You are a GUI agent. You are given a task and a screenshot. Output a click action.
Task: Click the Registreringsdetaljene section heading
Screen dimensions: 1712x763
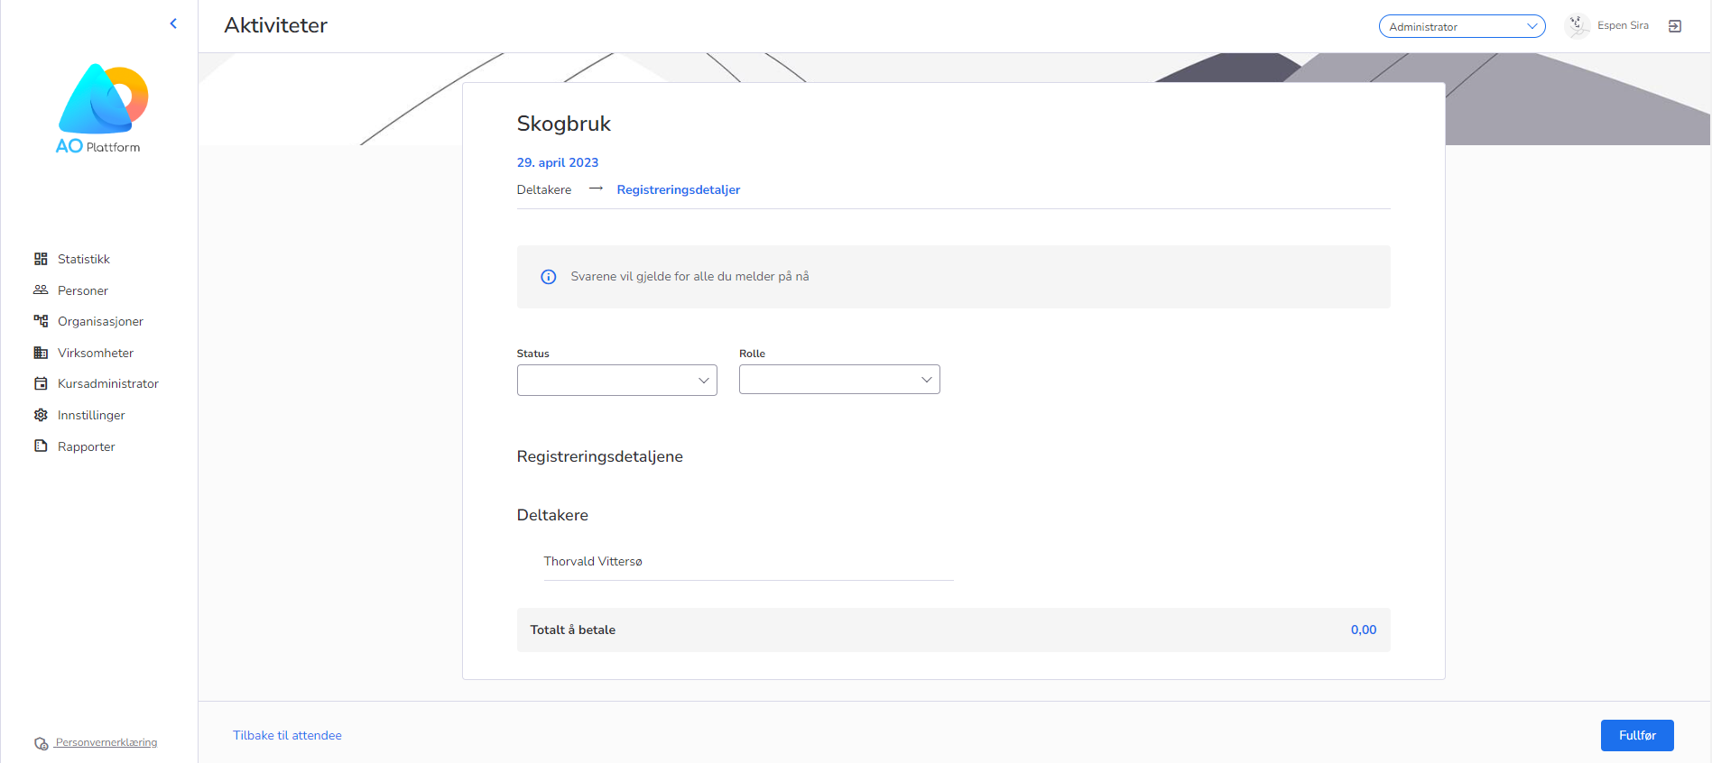click(x=600, y=456)
